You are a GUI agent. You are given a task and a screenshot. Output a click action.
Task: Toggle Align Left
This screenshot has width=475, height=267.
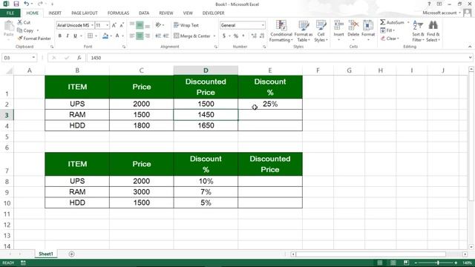pos(132,36)
